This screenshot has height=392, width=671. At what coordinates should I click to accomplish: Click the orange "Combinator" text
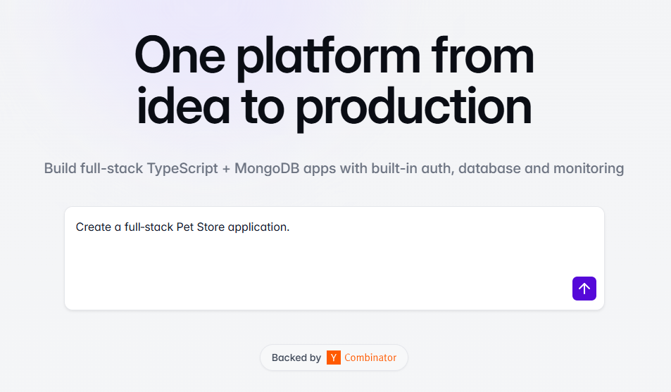(370, 358)
